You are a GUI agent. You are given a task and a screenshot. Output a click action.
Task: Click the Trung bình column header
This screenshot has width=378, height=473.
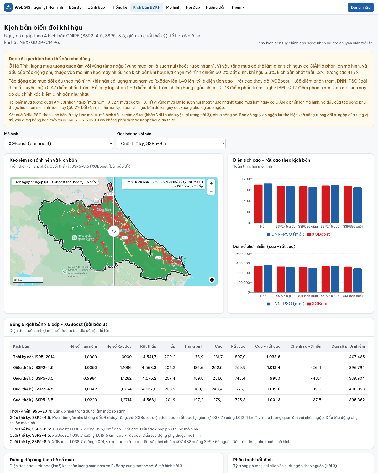(194, 346)
